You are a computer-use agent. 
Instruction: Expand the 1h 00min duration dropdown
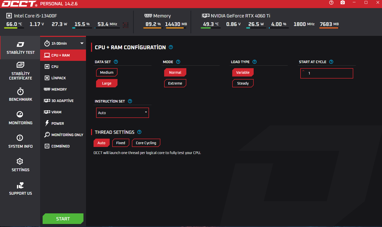click(82, 43)
